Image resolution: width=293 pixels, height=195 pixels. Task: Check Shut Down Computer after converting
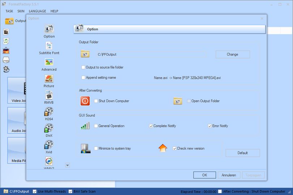(96, 101)
